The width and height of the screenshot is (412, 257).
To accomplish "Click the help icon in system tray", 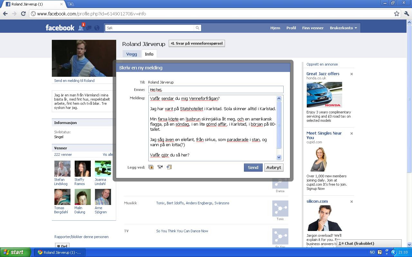I will point(379,252).
